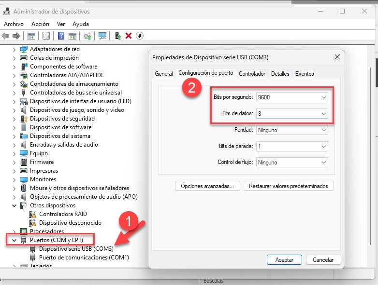Click the Controladora RAID warning icon
Image resolution: width=378 pixels, height=285 pixels.
[x=32, y=214]
